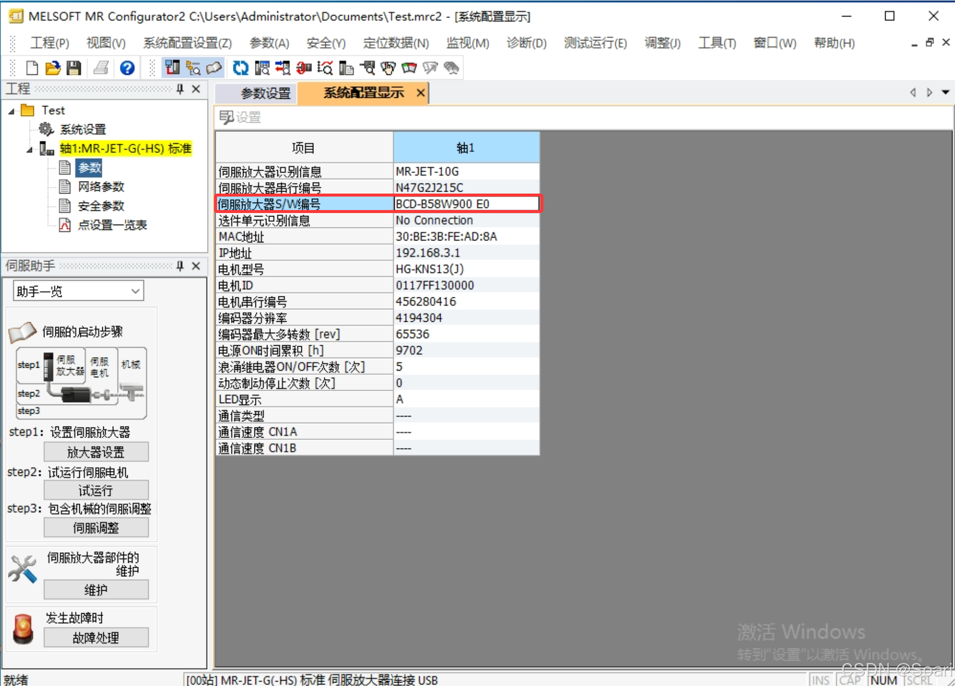This screenshot has height=686, width=955.
Task: Collapse the Test project tree node
Action: (11, 111)
